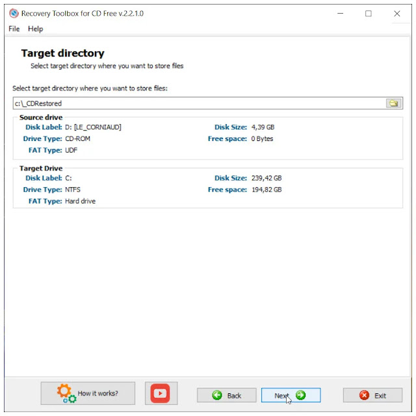Select source disk label D: [LE_CORNIAUD]

pyautogui.click(x=93, y=127)
